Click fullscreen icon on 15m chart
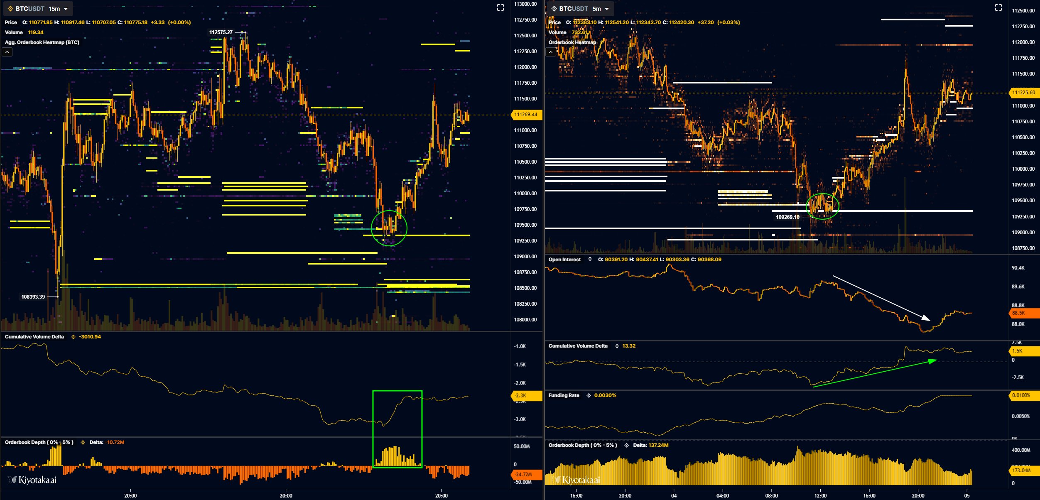 [500, 7]
